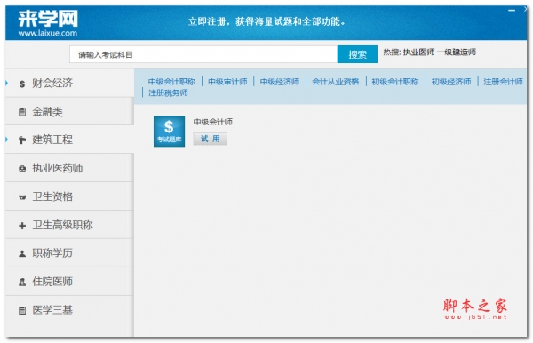
Task: Open the 考试题库 dollar tile for 中级会计师
Action: pyautogui.click(x=169, y=132)
